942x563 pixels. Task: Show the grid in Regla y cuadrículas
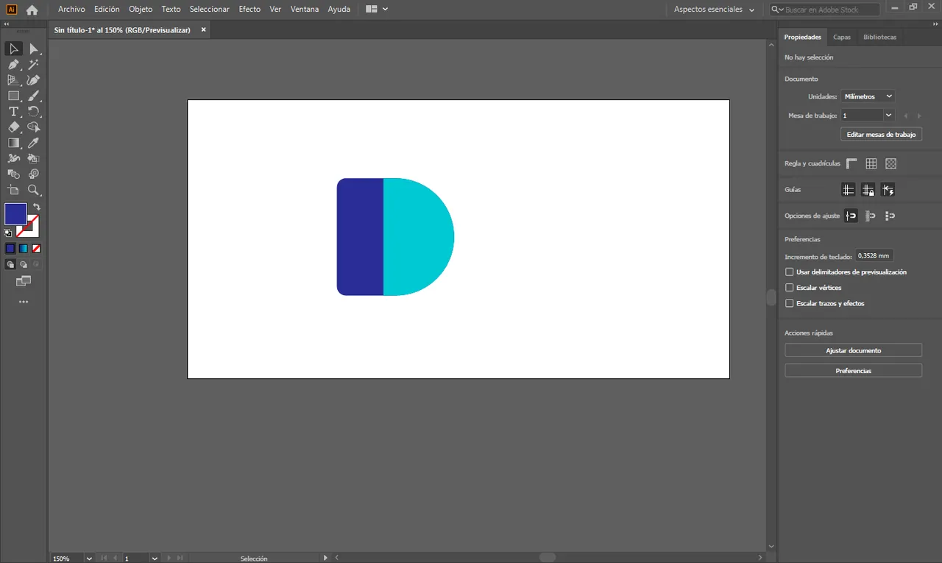[x=871, y=163]
